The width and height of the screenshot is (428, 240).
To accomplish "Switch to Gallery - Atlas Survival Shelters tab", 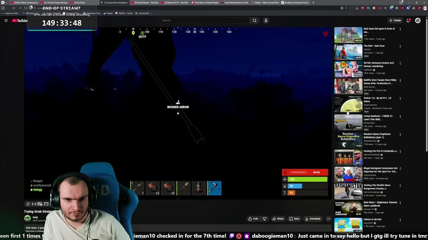I will 265,3.
